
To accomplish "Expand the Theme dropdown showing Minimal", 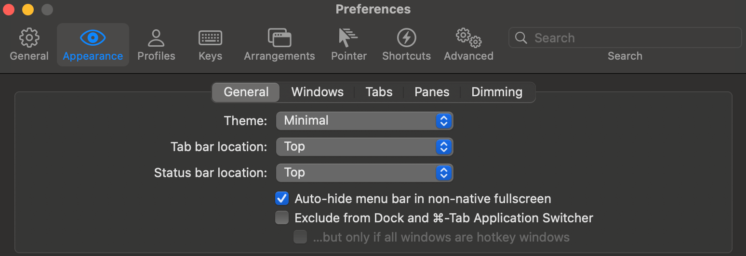I will coord(364,121).
